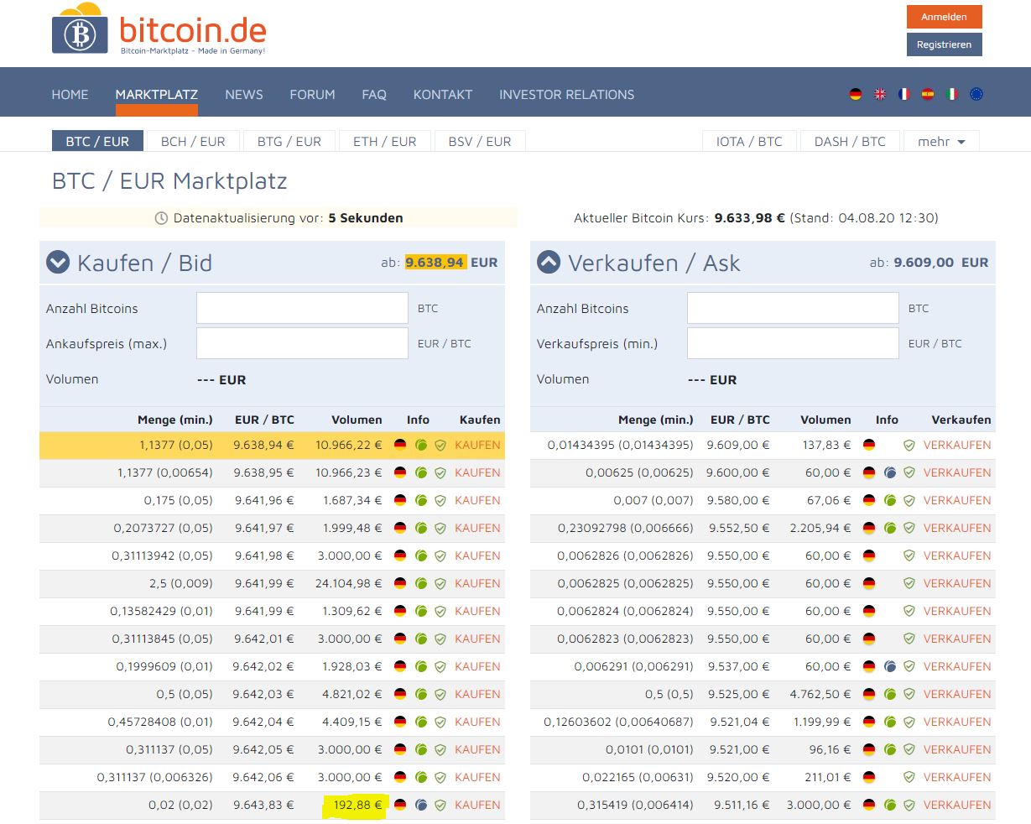Image resolution: width=1031 pixels, height=824 pixels.
Task: Click KAUFEN for the 9.643,83 € offer
Action: (x=477, y=805)
